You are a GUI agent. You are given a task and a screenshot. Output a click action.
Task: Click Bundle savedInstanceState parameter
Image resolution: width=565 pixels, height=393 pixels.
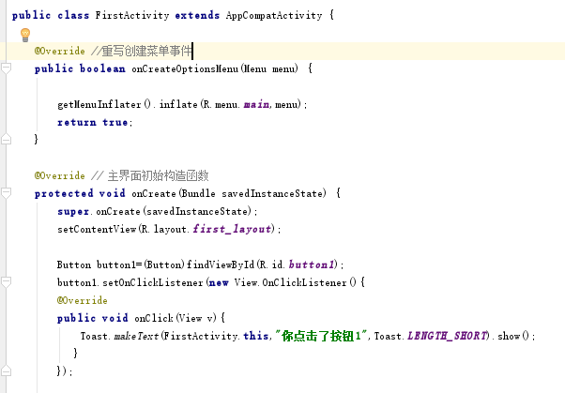click(252, 193)
